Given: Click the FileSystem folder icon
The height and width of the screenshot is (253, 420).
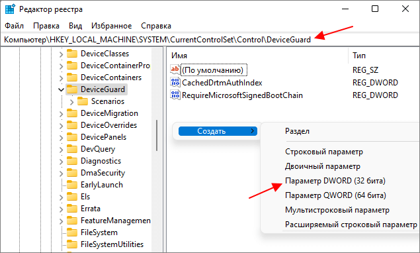Looking at the screenshot, I should click(72, 232).
